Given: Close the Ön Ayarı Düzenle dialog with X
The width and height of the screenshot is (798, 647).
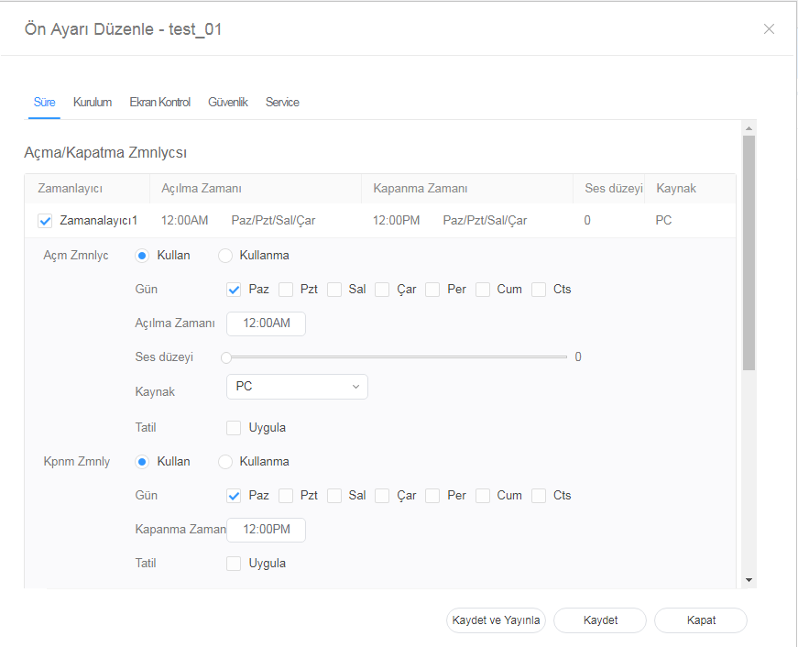Looking at the screenshot, I should (x=769, y=29).
